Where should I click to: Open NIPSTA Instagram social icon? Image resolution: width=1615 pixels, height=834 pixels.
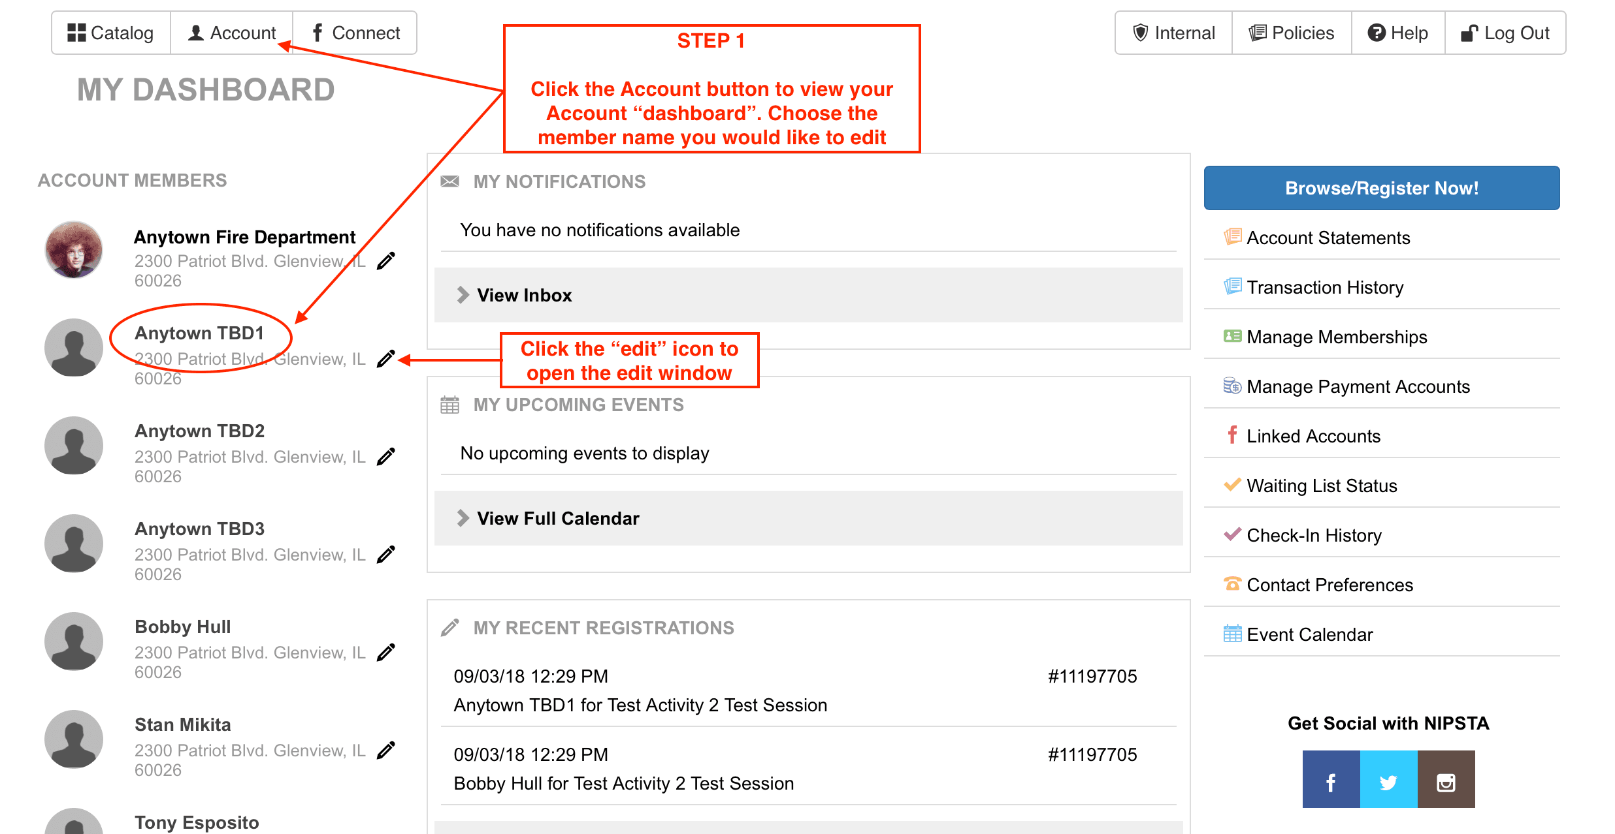(1446, 780)
